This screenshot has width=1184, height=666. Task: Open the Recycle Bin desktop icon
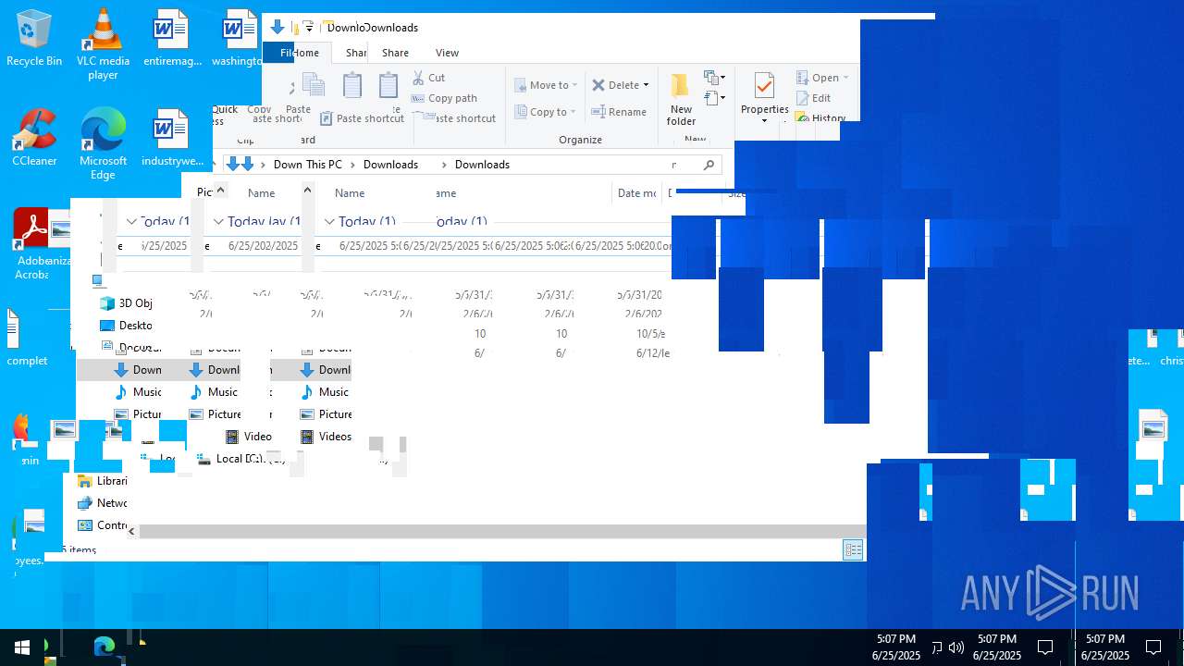(34, 39)
